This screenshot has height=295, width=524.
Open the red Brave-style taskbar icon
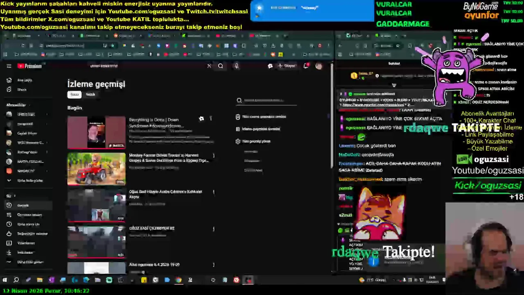(x=236, y=280)
